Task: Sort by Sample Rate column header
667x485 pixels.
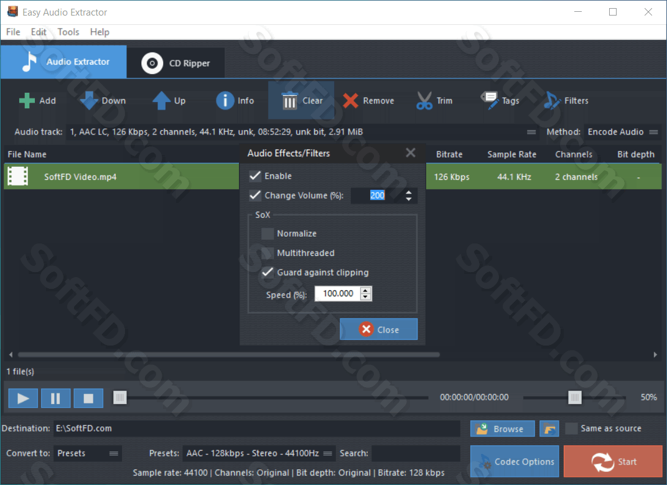Action: click(x=511, y=154)
